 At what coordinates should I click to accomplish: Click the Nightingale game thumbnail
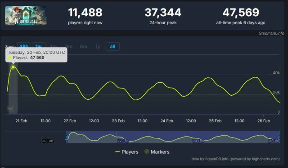[x=26, y=16]
